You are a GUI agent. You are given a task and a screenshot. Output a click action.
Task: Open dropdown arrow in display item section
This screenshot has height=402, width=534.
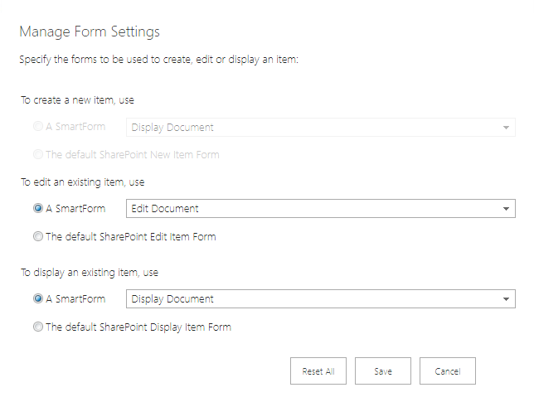tap(506, 299)
